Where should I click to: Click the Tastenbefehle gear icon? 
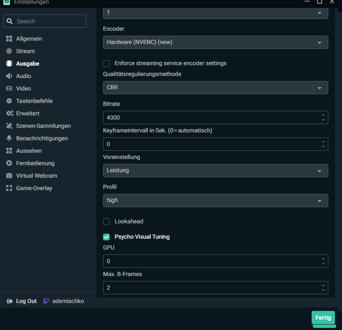coord(9,101)
